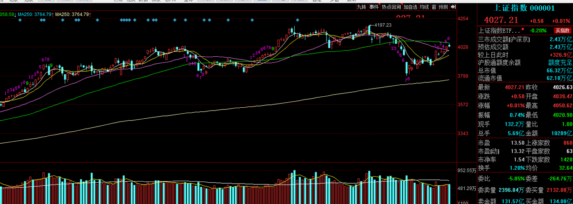Click the 均价 32.64 value
Viewport: 573px width, 204px height.
(x=565, y=168)
